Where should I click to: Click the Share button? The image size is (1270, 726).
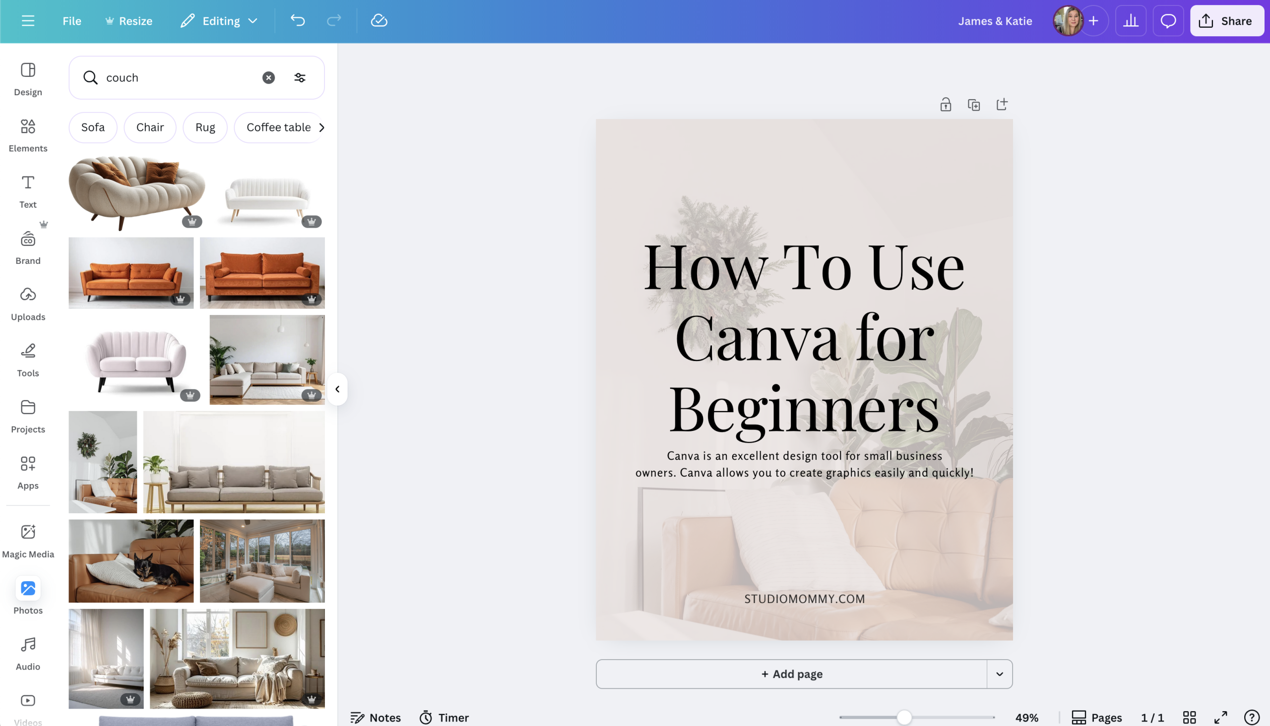click(x=1227, y=21)
